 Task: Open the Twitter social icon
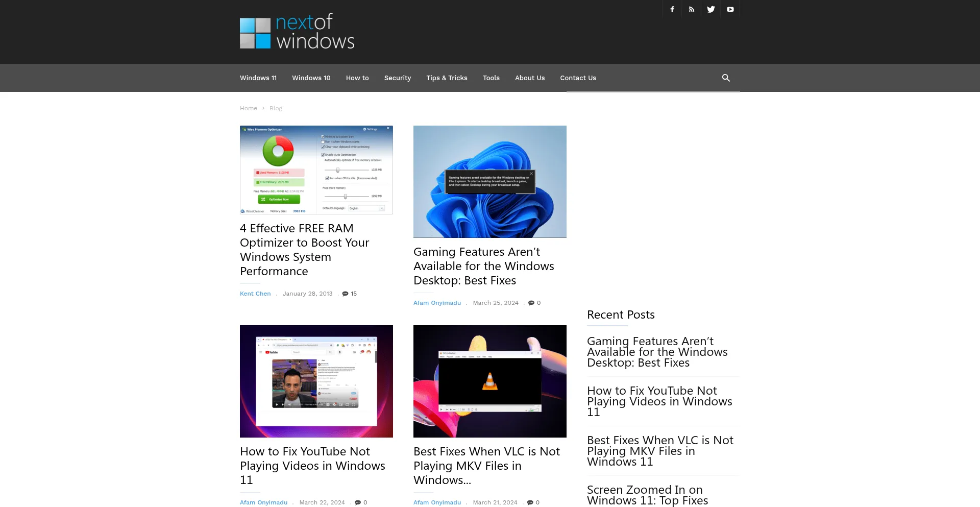point(711,9)
